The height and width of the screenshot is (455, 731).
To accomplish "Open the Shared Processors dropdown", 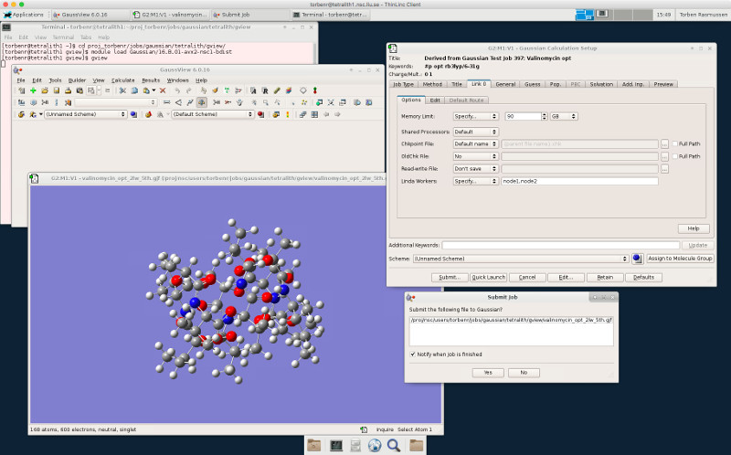I will (x=475, y=132).
